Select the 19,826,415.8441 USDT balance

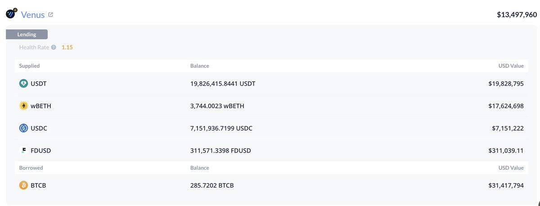click(x=223, y=83)
